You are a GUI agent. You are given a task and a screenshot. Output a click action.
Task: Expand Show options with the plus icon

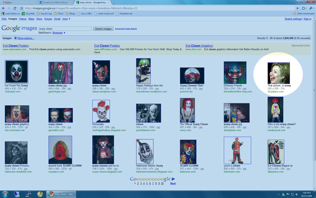(x=16, y=38)
